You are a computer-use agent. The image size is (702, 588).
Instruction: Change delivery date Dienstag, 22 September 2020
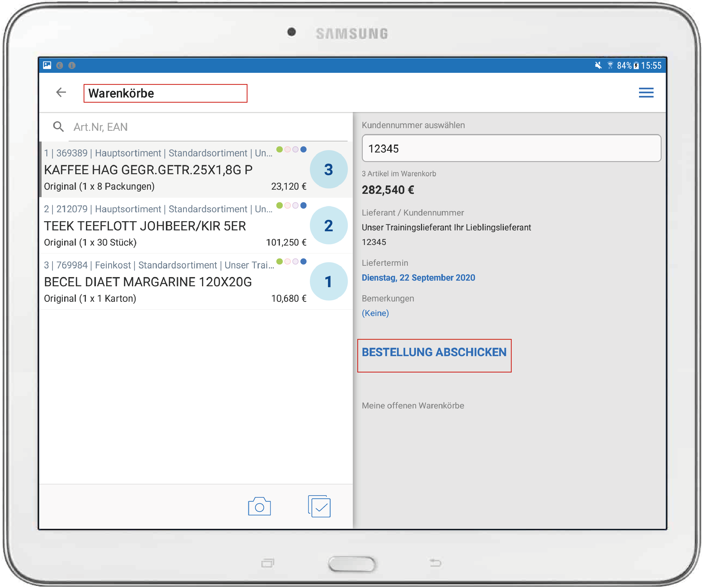coord(419,278)
